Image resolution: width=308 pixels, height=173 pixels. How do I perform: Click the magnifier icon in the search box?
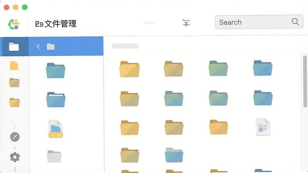tap(295, 22)
